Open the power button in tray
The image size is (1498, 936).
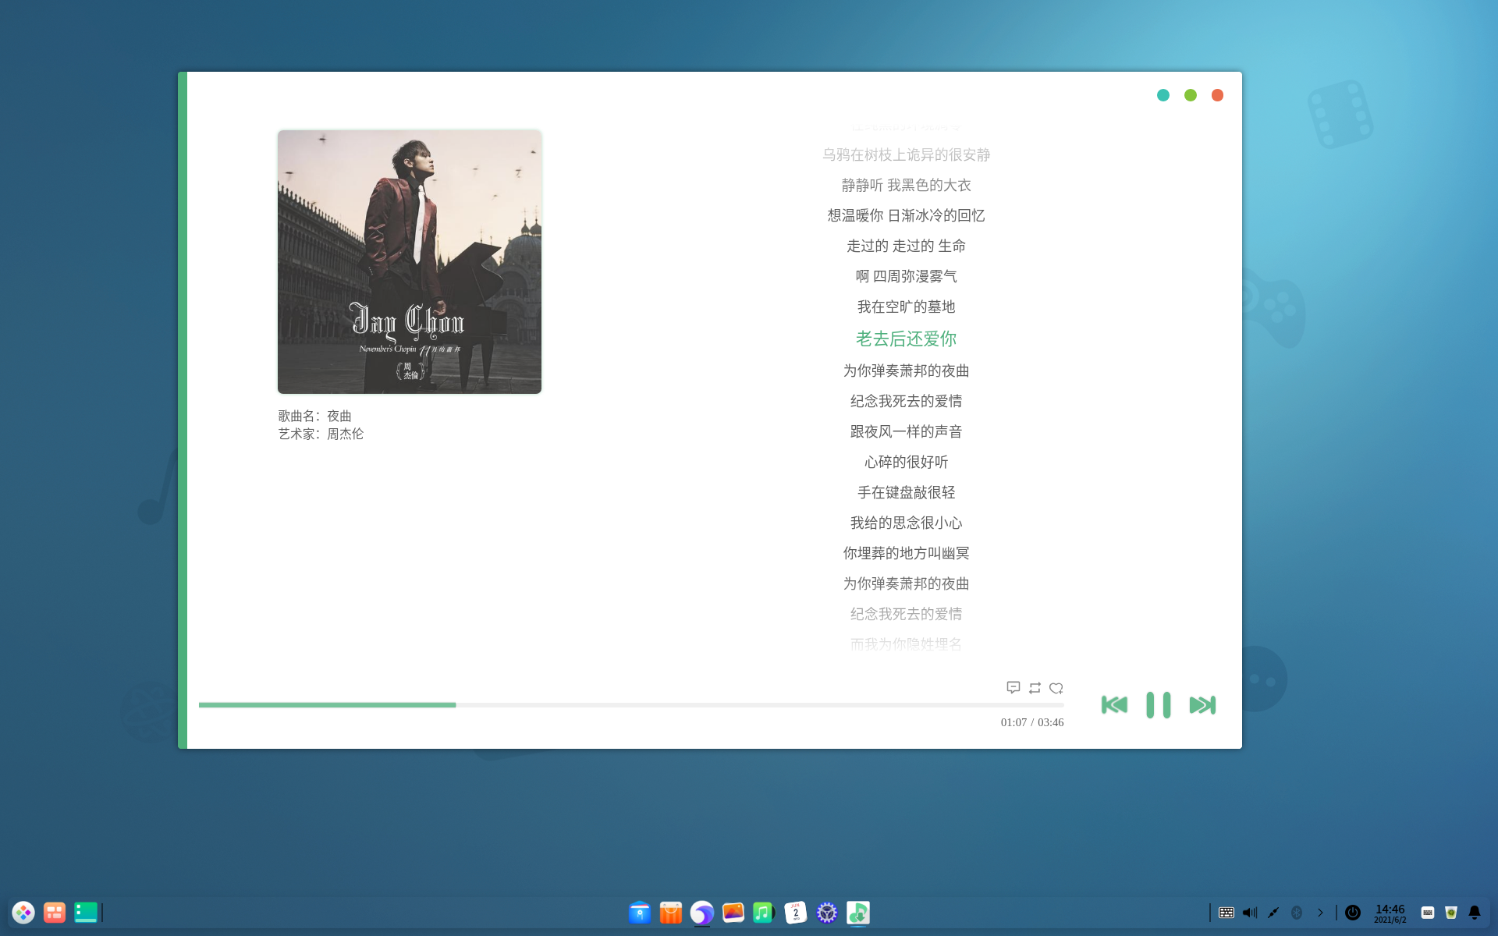pos(1353,912)
